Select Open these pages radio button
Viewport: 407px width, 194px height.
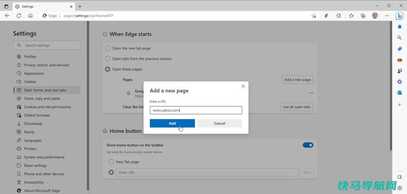click(x=107, y=69)
